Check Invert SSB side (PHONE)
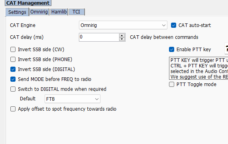The height and width of the screenshot is (144, 228). click(x=13, y=60)
